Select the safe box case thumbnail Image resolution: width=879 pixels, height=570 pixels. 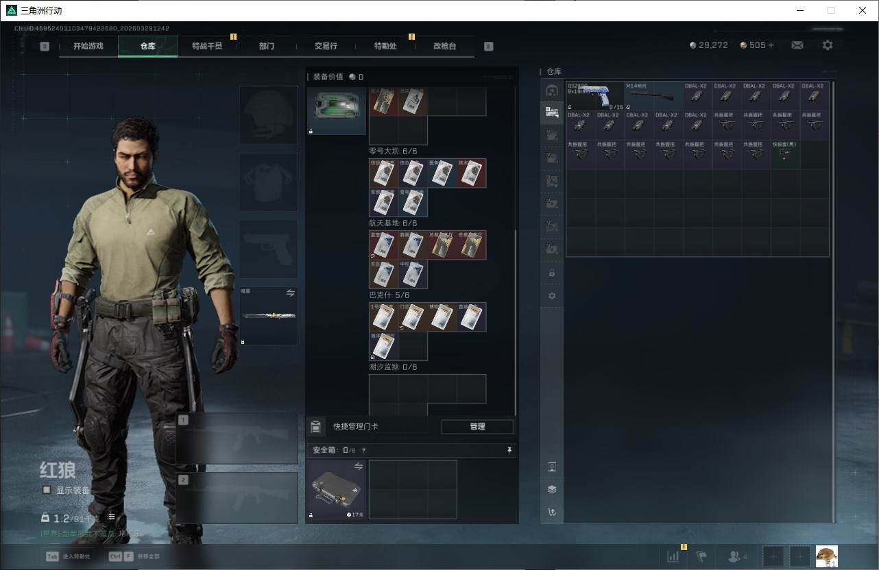click(x=336, y=489)
